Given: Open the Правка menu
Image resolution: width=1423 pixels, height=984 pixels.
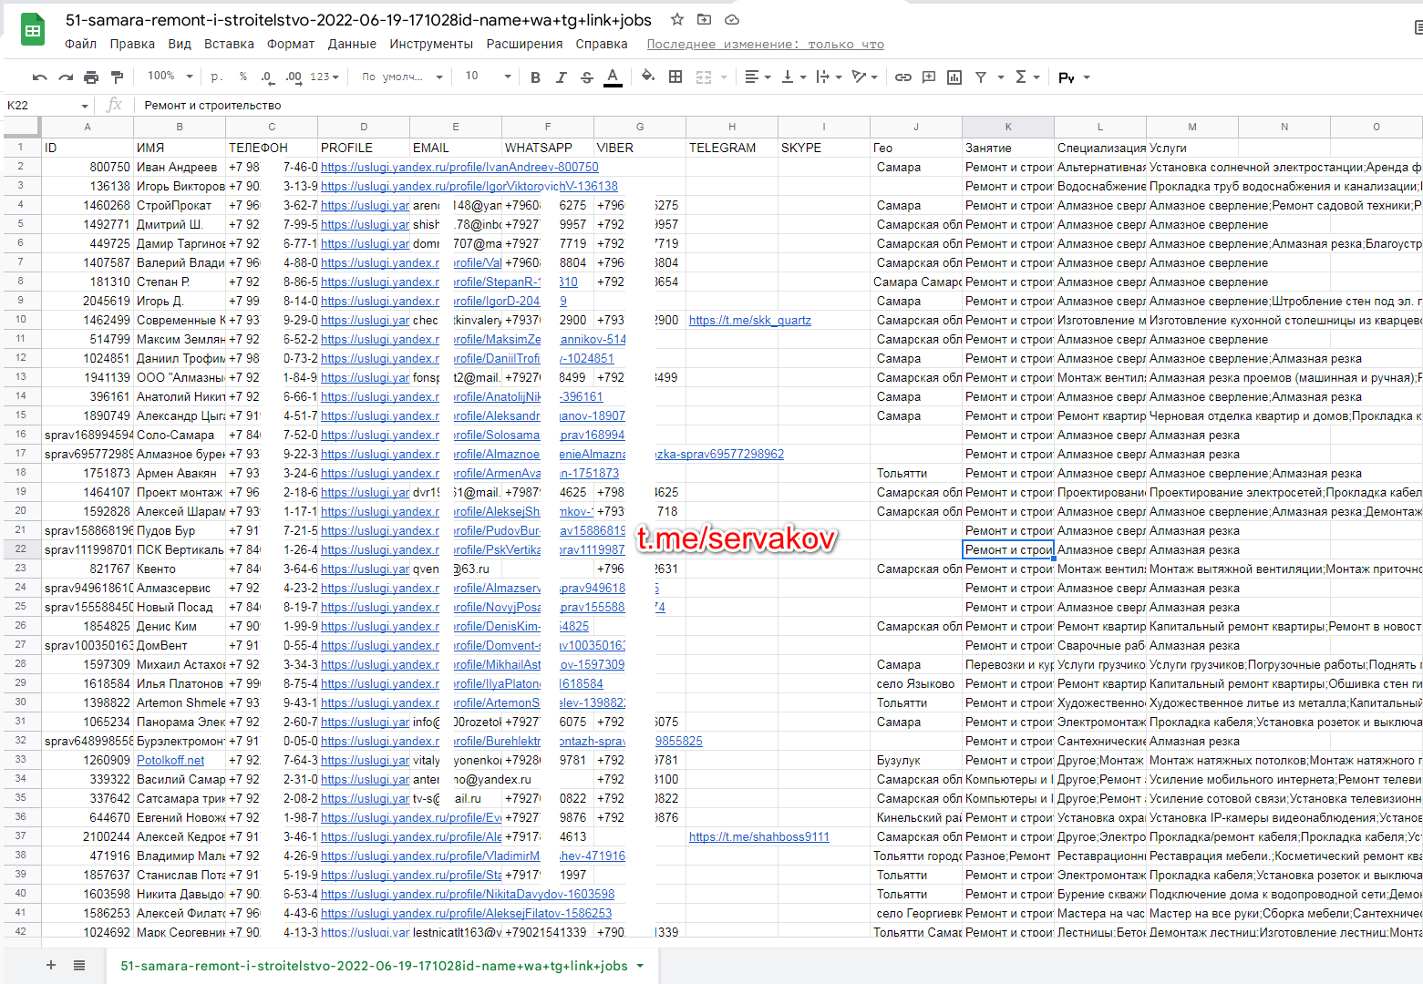Looking at the screenshot, I should [x=132, y=44].
